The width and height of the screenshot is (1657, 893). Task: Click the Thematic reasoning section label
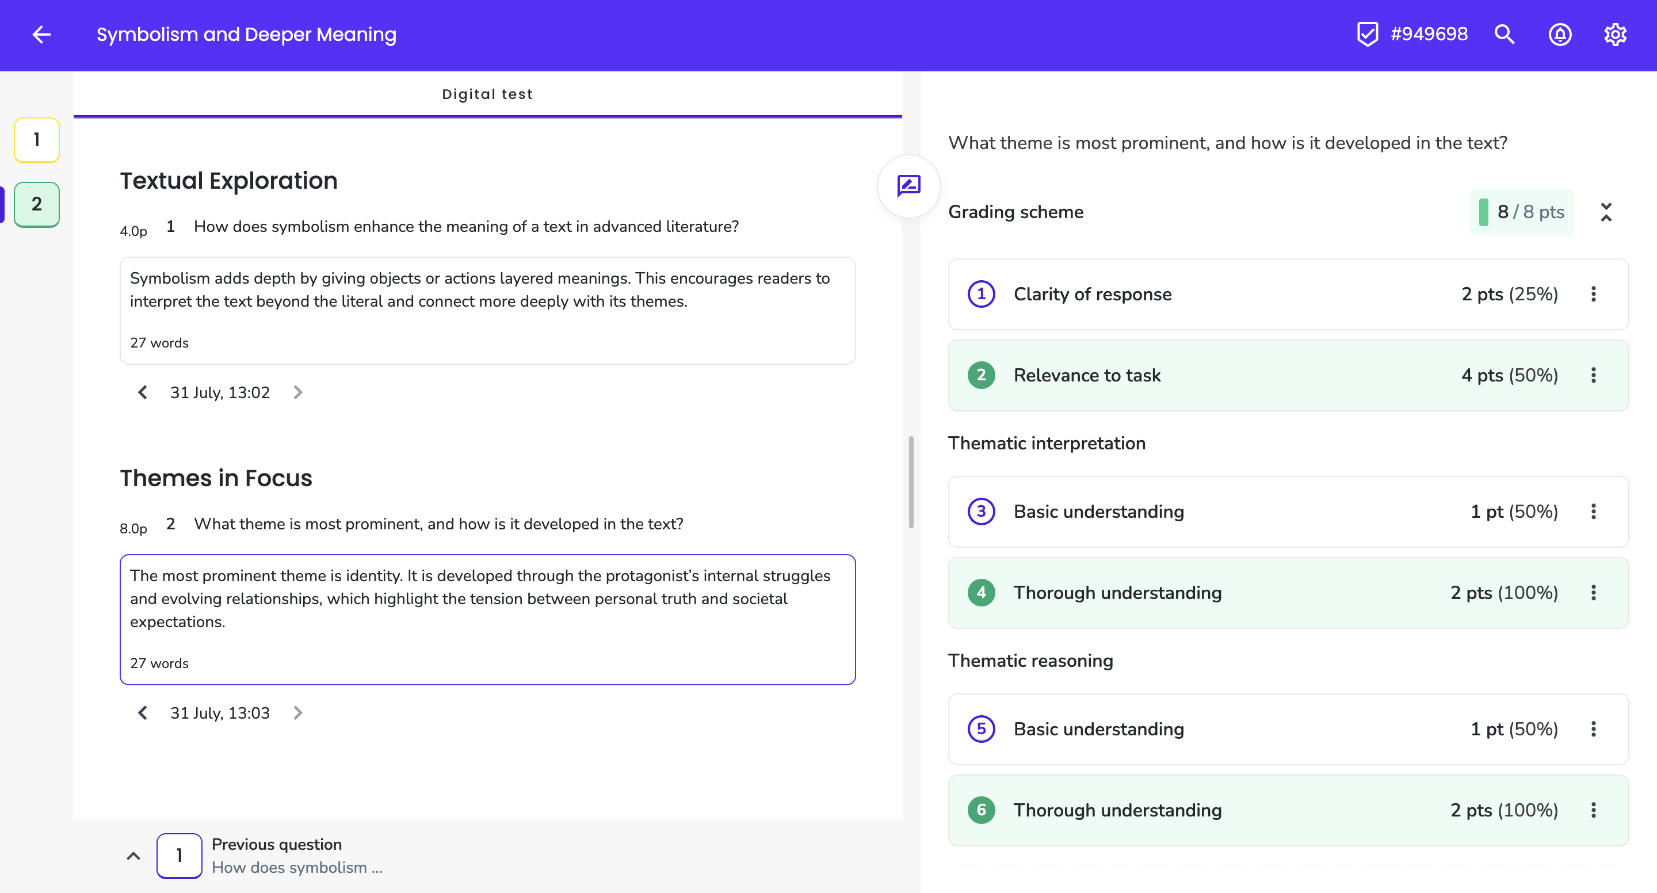(x=1030, y=661)
